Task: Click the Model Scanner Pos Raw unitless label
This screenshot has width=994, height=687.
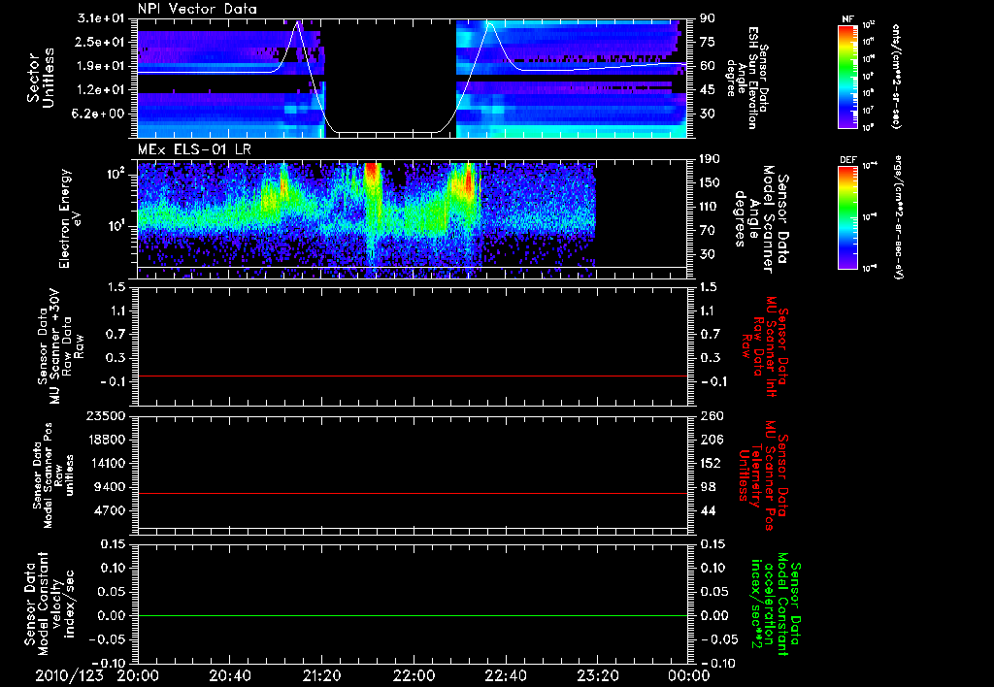Action: pyautogui.click(x=54, y=476)
